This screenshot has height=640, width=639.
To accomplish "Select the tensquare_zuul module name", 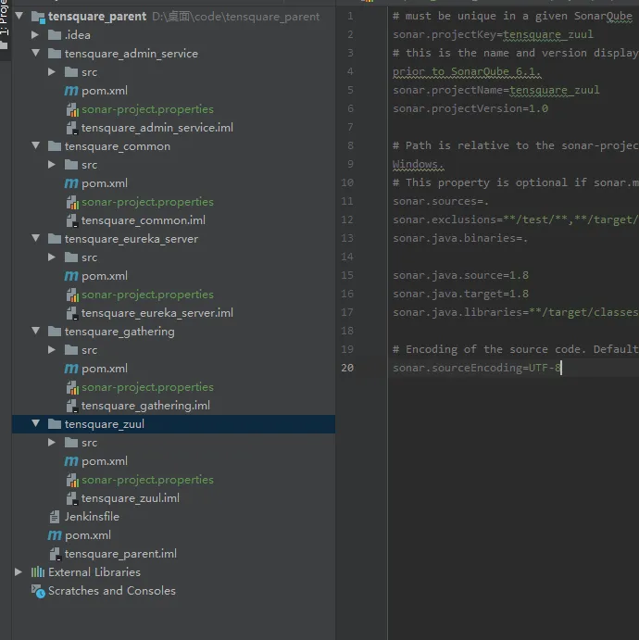I will (104, 424).
